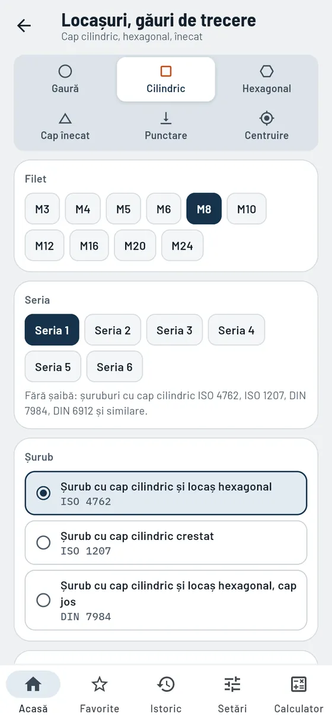
Task: Select ISO 4762 screw radio option
Action: [x=166, y=493]
